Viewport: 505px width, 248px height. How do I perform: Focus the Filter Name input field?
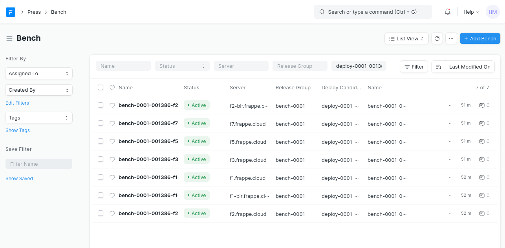pos(38,164)
